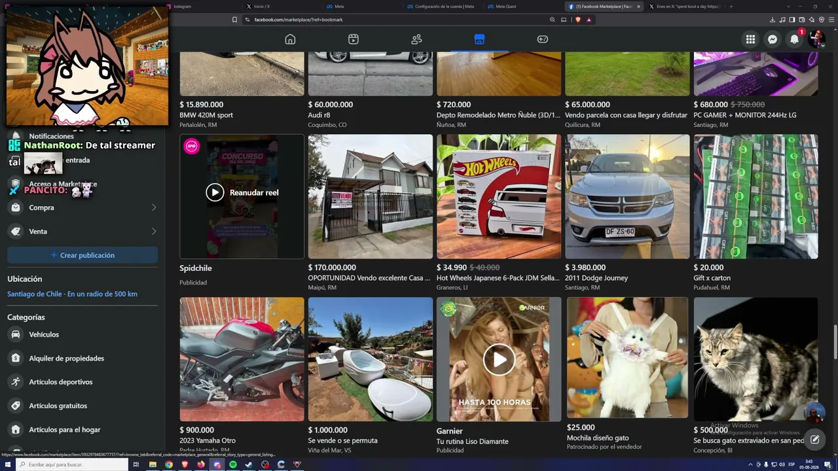The image size is (838, 471).
Task: Open browser hamburger main menu
Action: coord(831,20)
